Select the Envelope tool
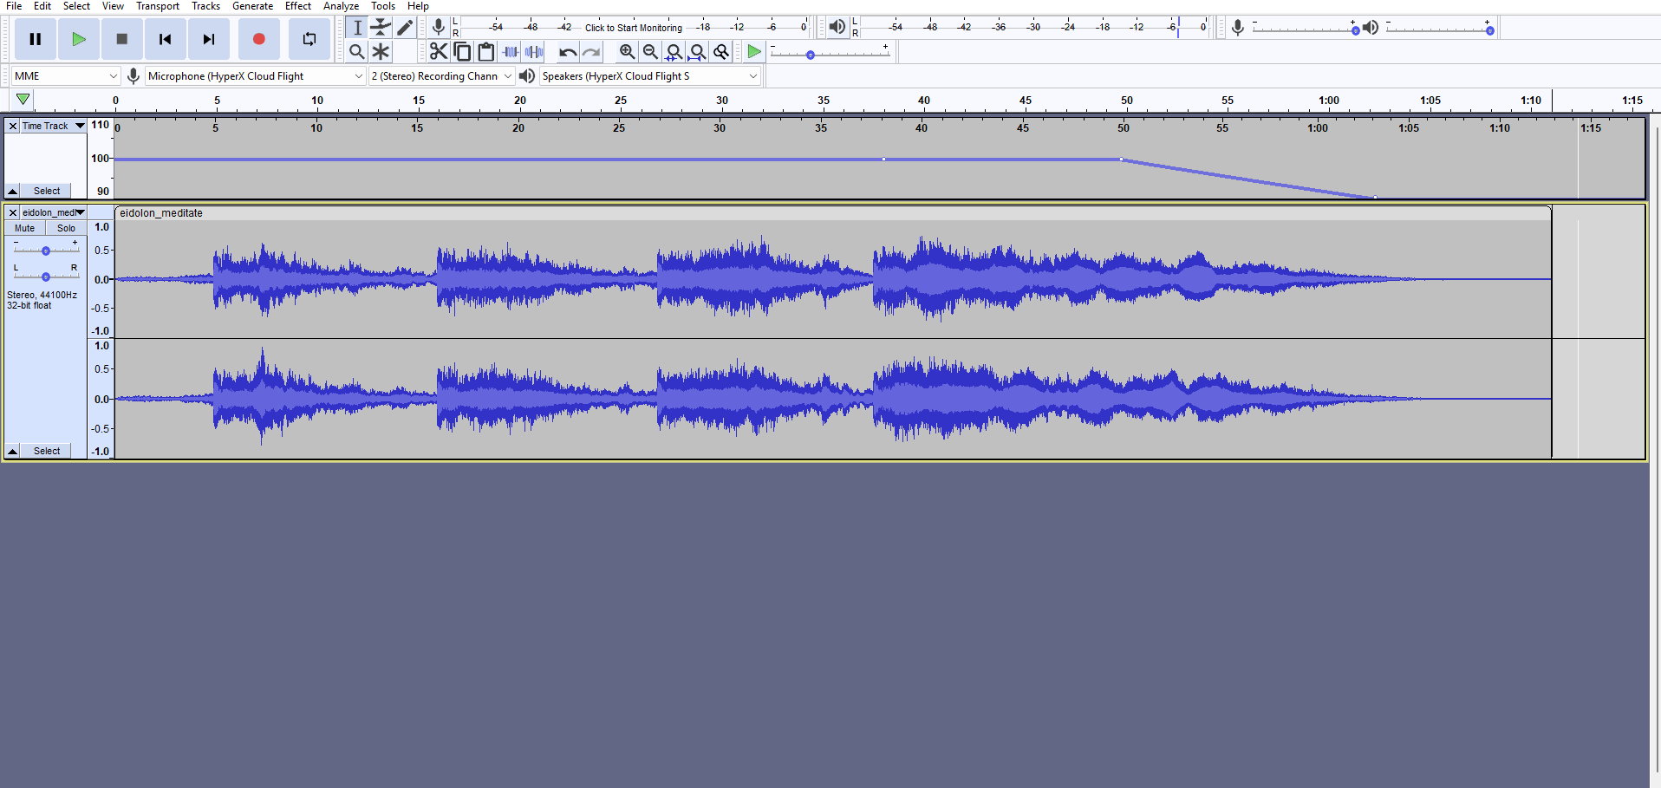 point(381,28)
